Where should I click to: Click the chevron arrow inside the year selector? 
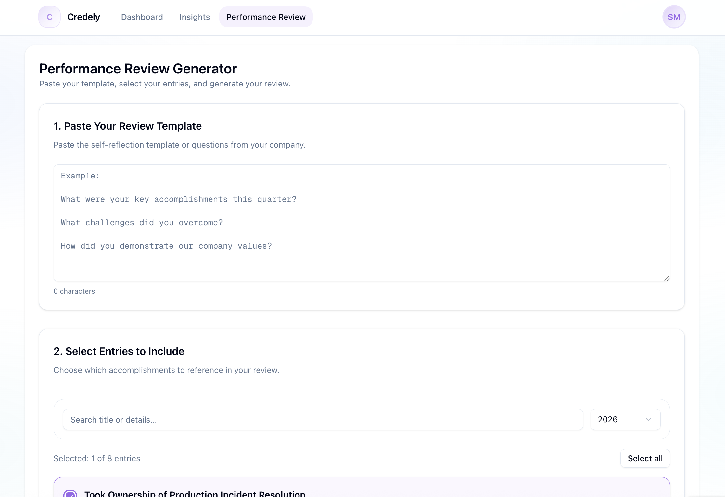tap(649, 419)
